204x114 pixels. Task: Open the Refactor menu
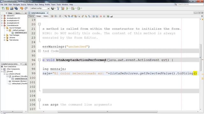[31, 4]
